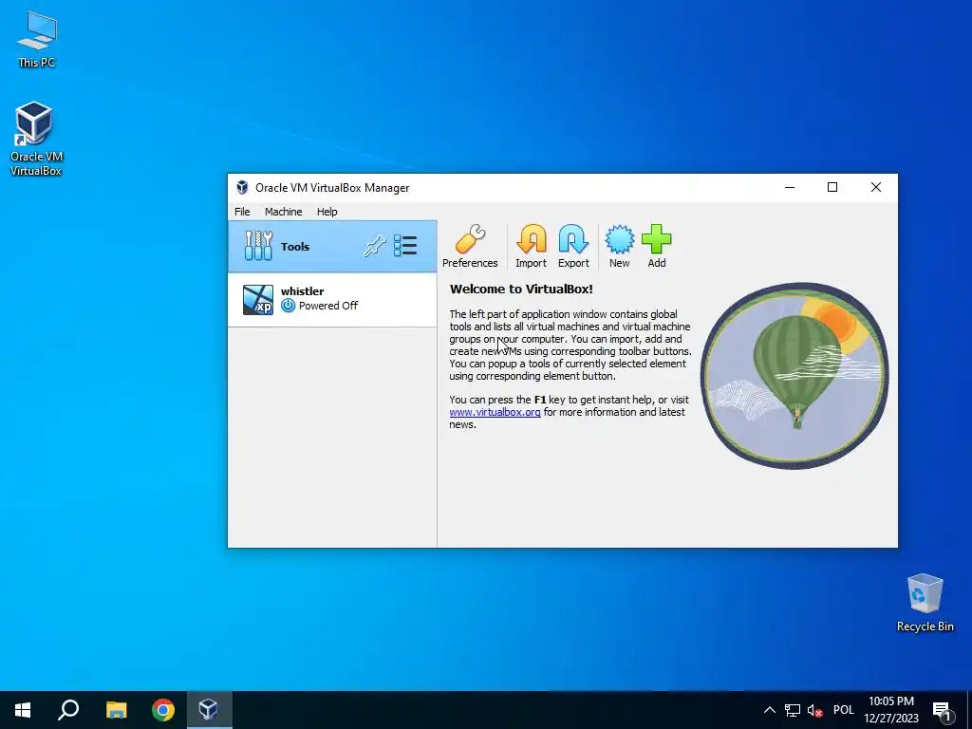972x729 pixels.
Task: Open the clock showing 10:05 PM
Action: [x=891, y=710]
